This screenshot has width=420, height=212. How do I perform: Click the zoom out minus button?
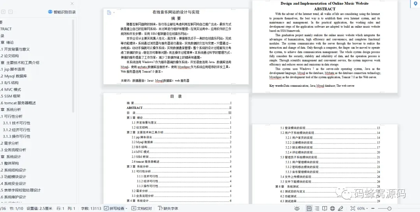373,208
